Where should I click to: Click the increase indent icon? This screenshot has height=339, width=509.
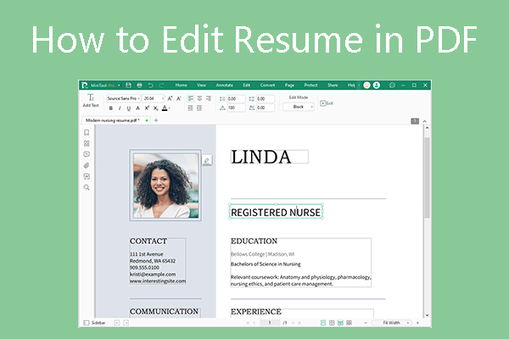click(x=199, y=108)
